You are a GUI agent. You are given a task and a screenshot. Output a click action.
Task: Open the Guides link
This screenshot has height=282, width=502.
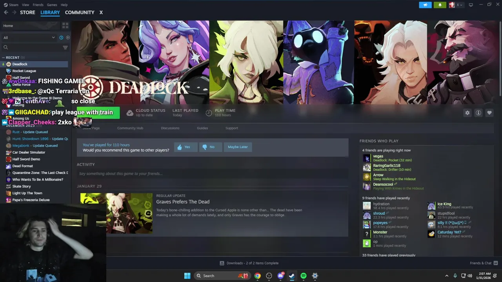(202, 128)
